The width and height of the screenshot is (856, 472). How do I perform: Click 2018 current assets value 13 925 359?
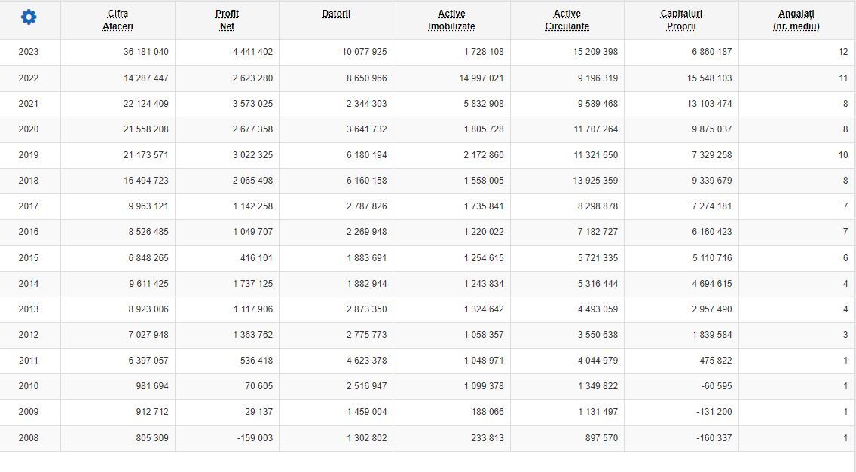pos(595,181)
